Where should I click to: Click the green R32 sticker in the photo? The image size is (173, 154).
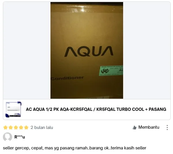pyautogui.click(x=111, y=71)
